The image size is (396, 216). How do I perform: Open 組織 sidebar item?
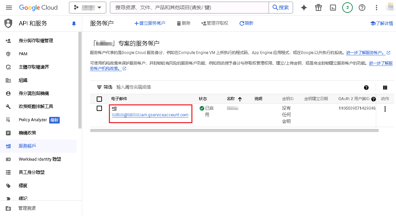pyautogui.click(x=38, y=80)
